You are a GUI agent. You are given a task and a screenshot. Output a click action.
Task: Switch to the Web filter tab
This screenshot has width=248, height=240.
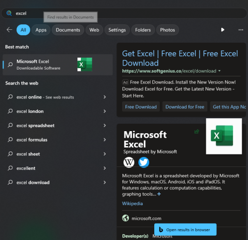click(94, 30)
